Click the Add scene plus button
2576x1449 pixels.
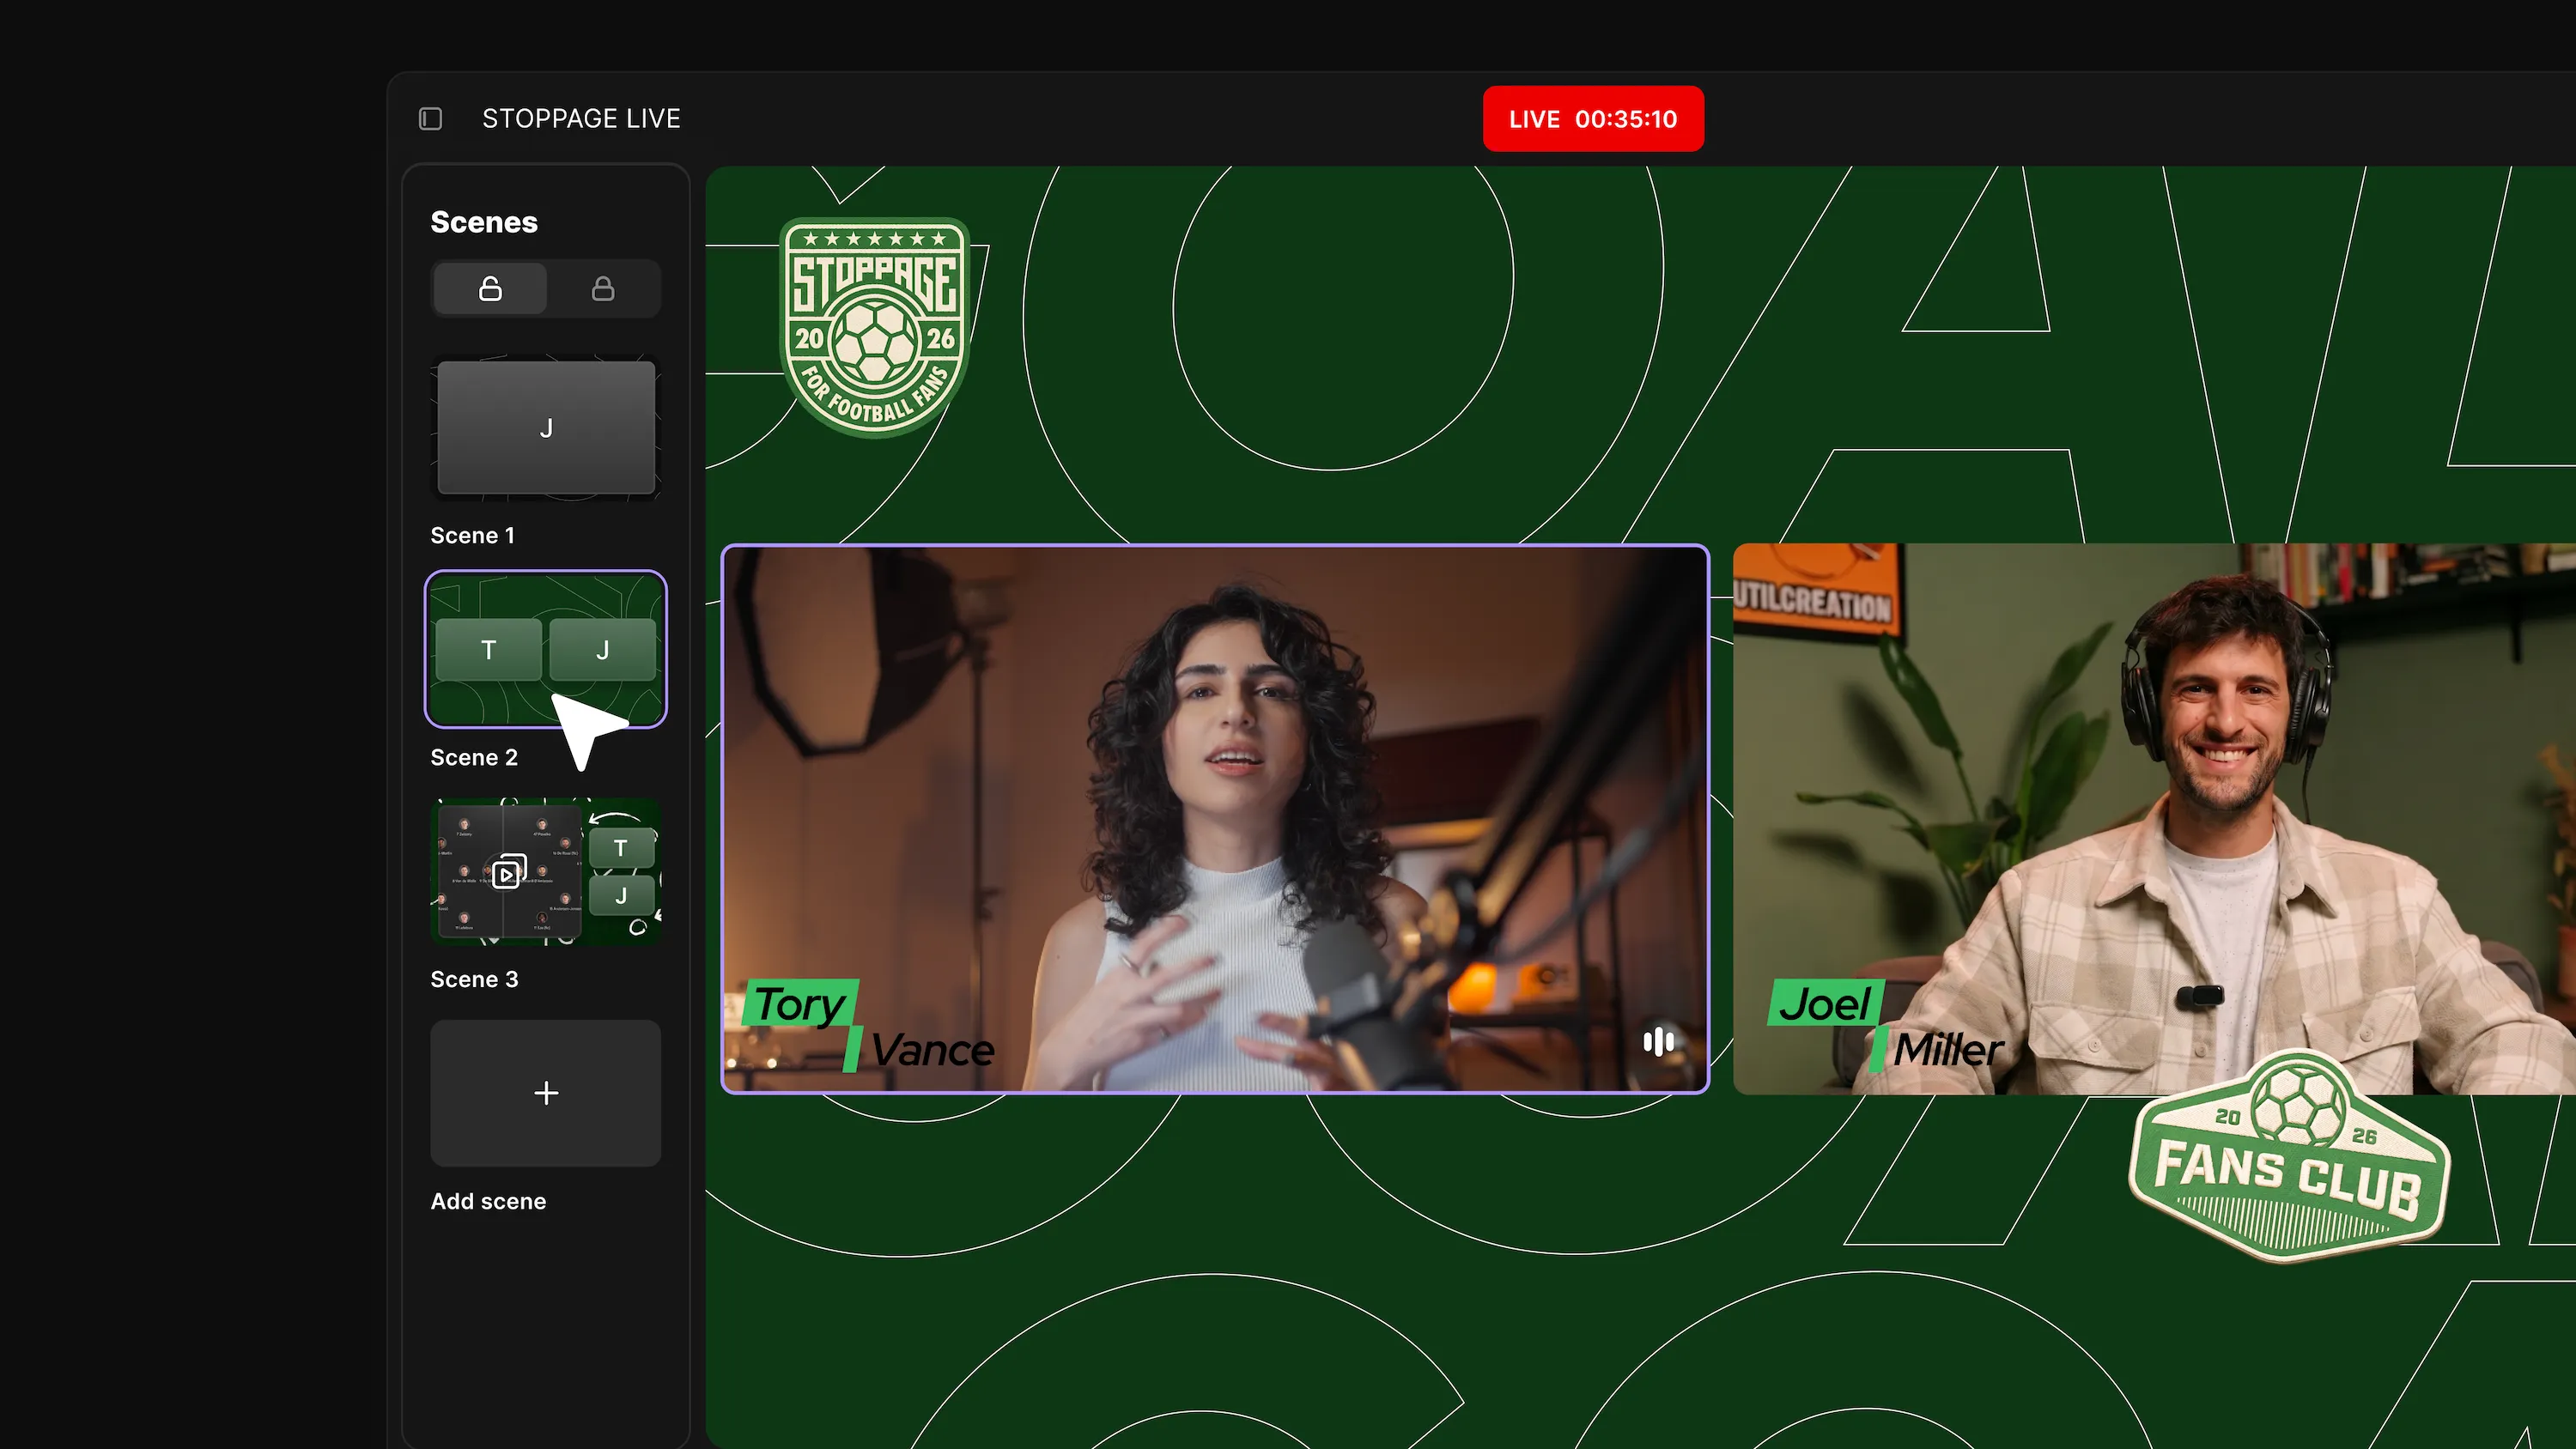(546, 1093)
